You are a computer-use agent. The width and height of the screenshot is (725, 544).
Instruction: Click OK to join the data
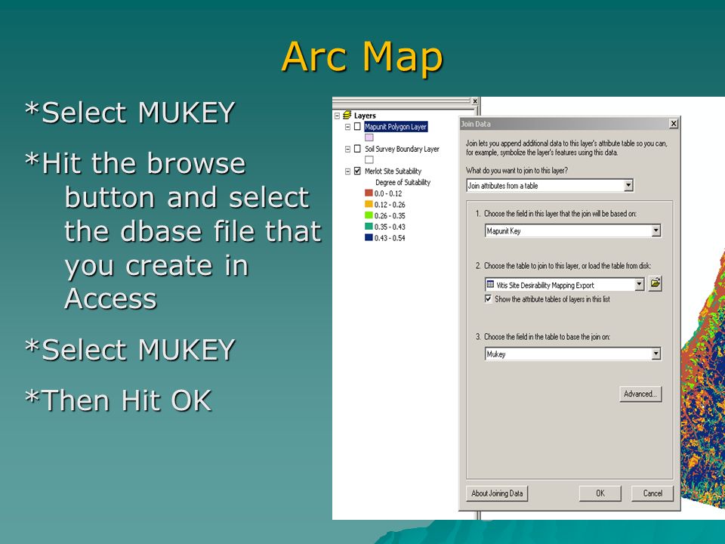point(600,493)
